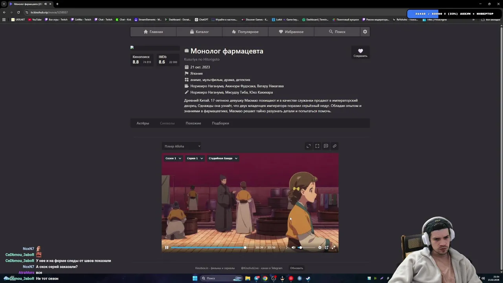
Task: Open Каталог catalog tab
Action: click(199, 31)
